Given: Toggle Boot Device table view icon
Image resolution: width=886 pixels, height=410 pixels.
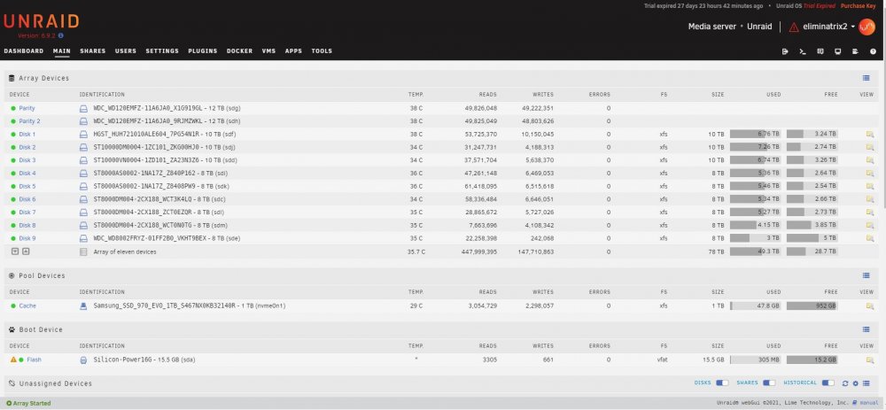Looking at the screenshot, I should coord(867,329).
